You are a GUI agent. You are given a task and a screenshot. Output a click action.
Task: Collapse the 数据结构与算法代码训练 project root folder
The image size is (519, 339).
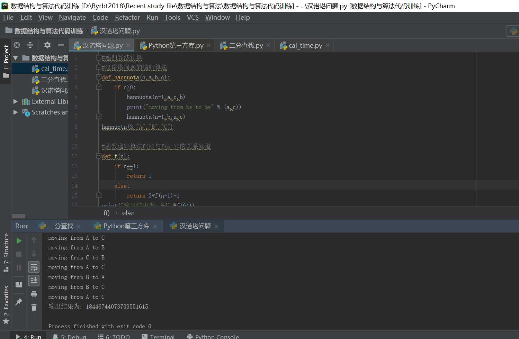coord(16,58)
